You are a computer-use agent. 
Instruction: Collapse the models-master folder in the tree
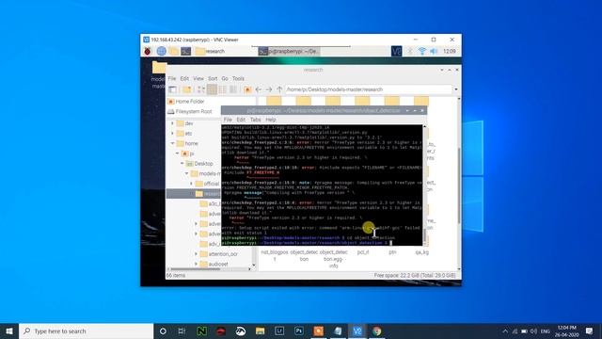coord(187,173)
